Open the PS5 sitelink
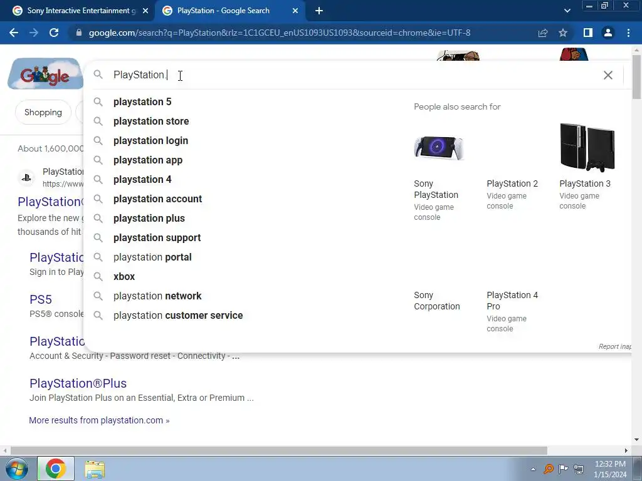Screen dimensions: 642x481 41,299
